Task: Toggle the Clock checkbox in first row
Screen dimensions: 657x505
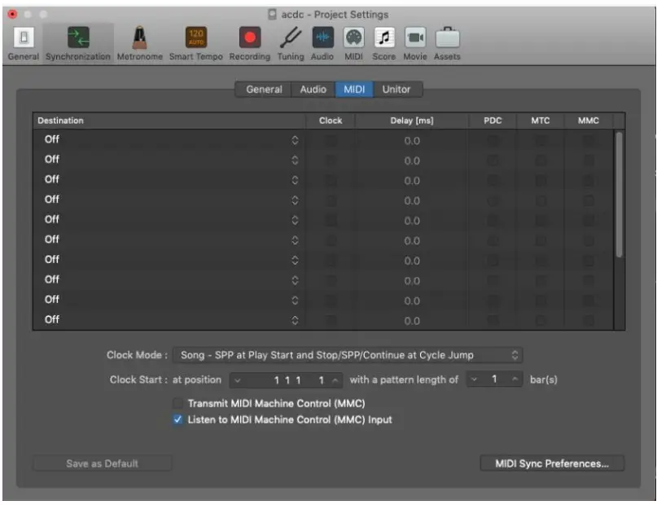Action: [x=331, y=140]
